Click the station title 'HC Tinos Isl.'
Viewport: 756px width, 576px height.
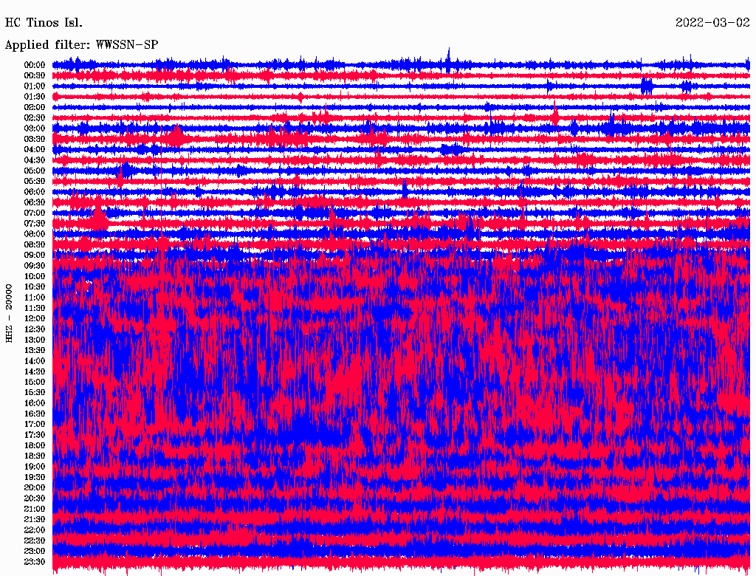coord(44,22)
